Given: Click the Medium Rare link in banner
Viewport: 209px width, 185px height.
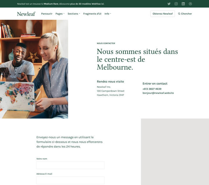Looking at the screenshot, I should click(x=51, y=4).
